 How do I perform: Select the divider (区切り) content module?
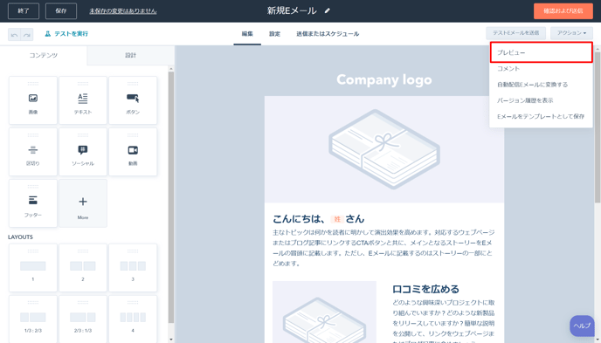(x=33, y=152)
